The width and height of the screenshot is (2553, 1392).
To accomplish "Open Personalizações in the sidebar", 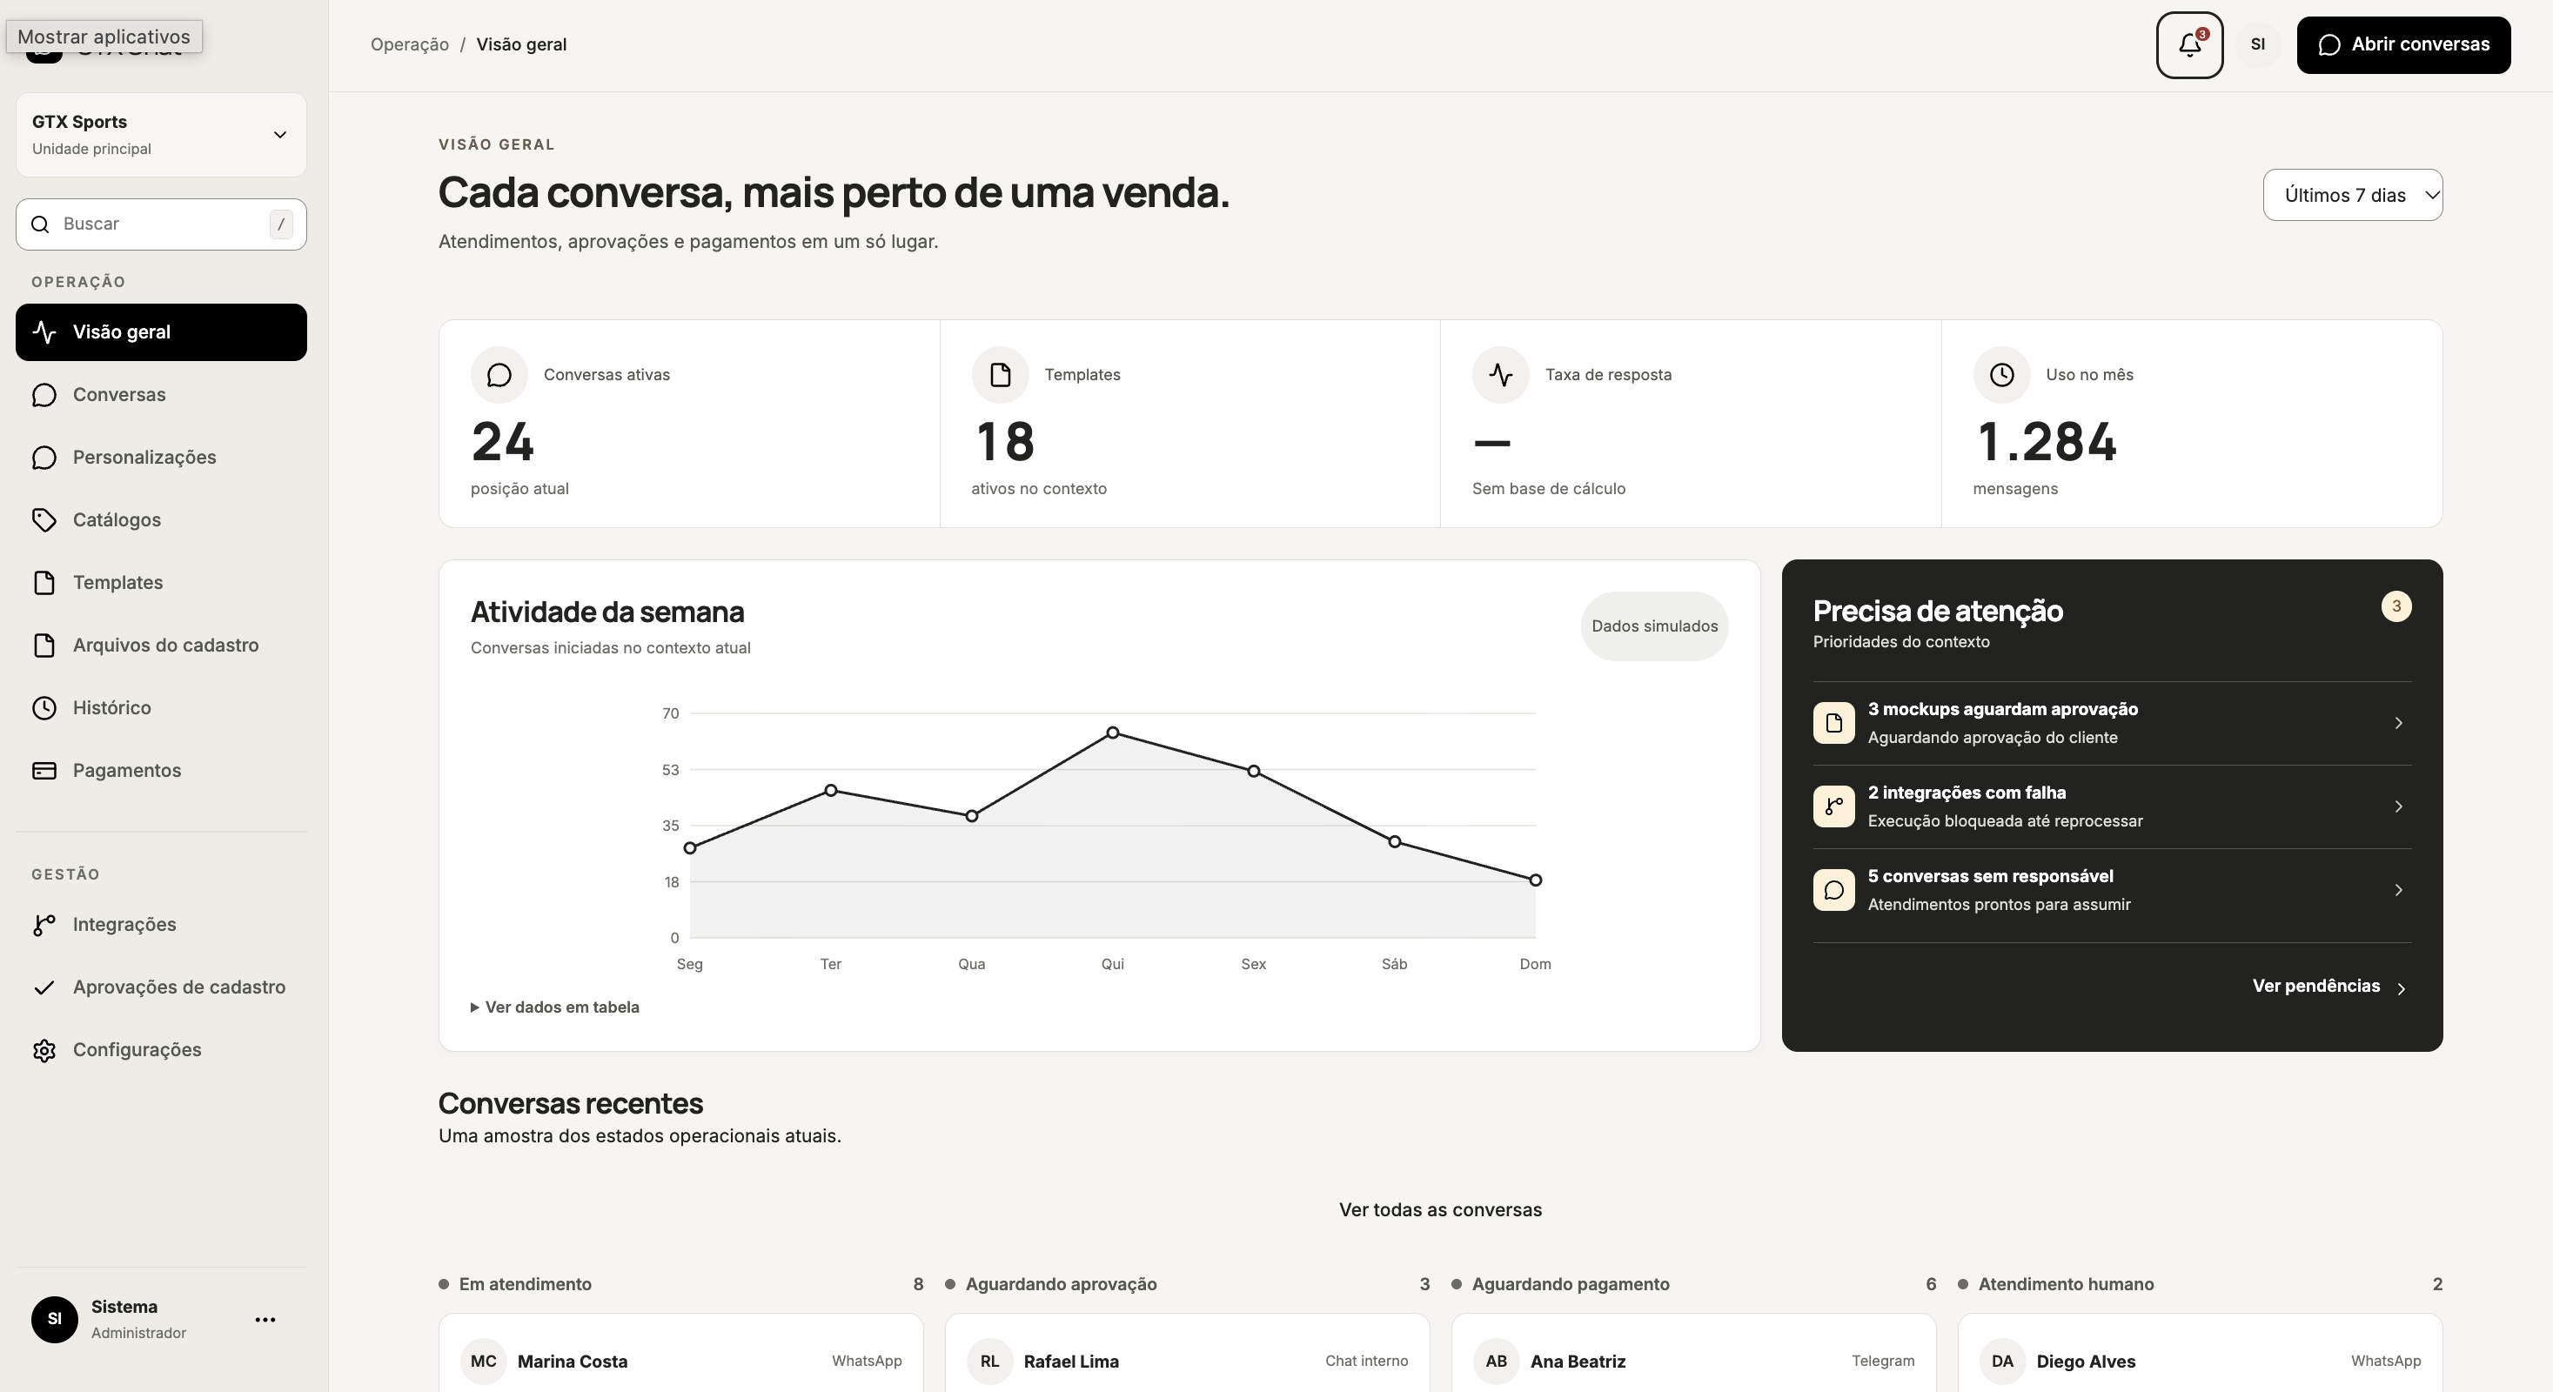I will coord(161,458).
